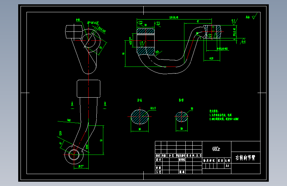
Task: Click the A-A section view label
Action: tap(140, 100)
